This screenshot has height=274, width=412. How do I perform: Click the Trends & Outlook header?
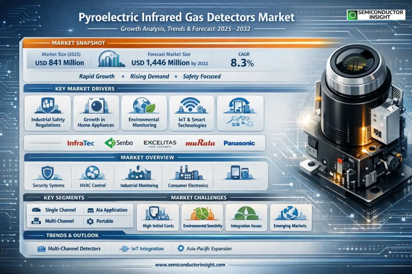point(72,235)
